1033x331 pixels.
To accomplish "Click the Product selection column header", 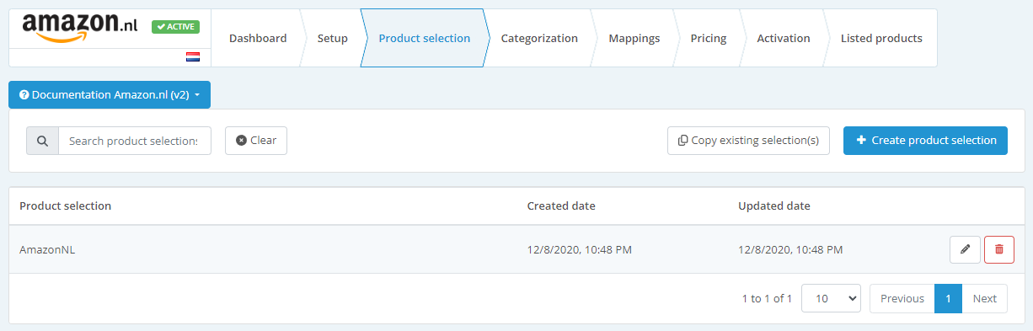I will (x=66, y=206).
